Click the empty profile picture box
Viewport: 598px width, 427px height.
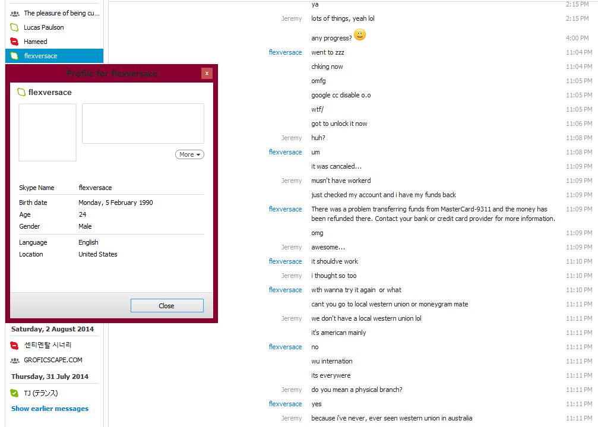(x=48, y=132)
